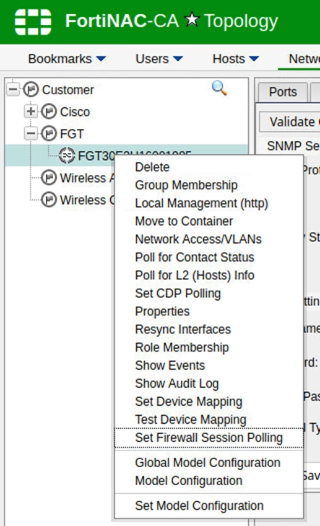Select the Customer container icon
This screenshot has height=526, width=320.
click(x=31, y=90)
